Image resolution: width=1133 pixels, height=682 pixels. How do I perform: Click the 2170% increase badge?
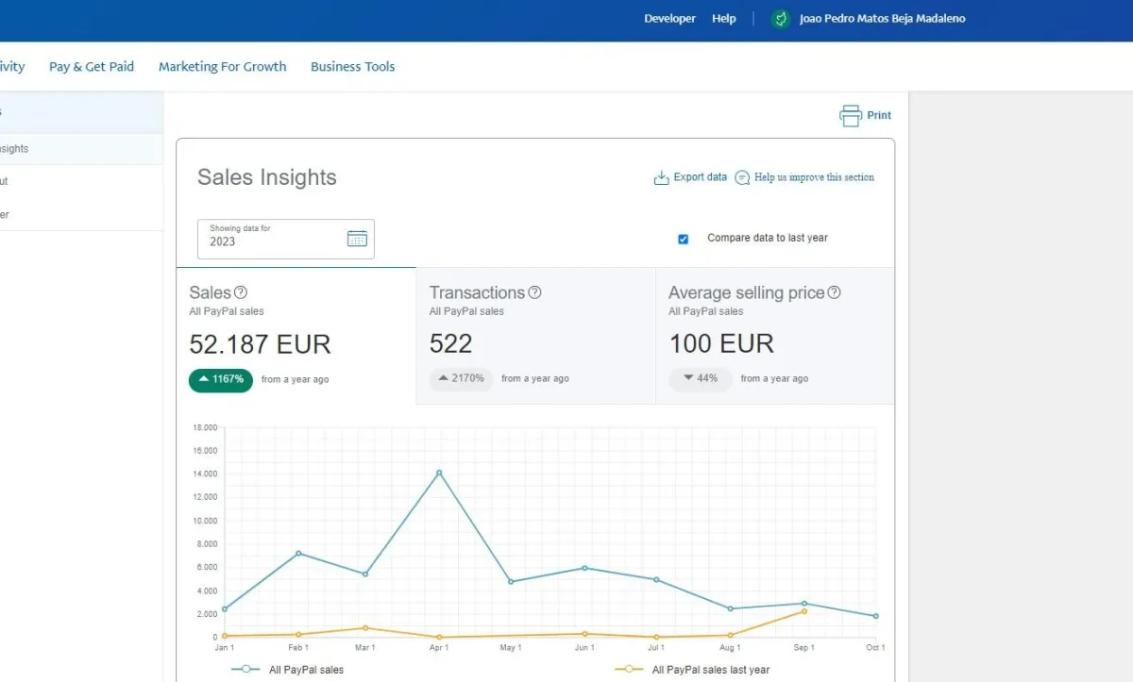coord(461,378)
